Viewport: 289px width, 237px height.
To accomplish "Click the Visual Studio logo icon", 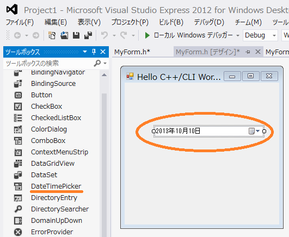I will coord(12,9).
